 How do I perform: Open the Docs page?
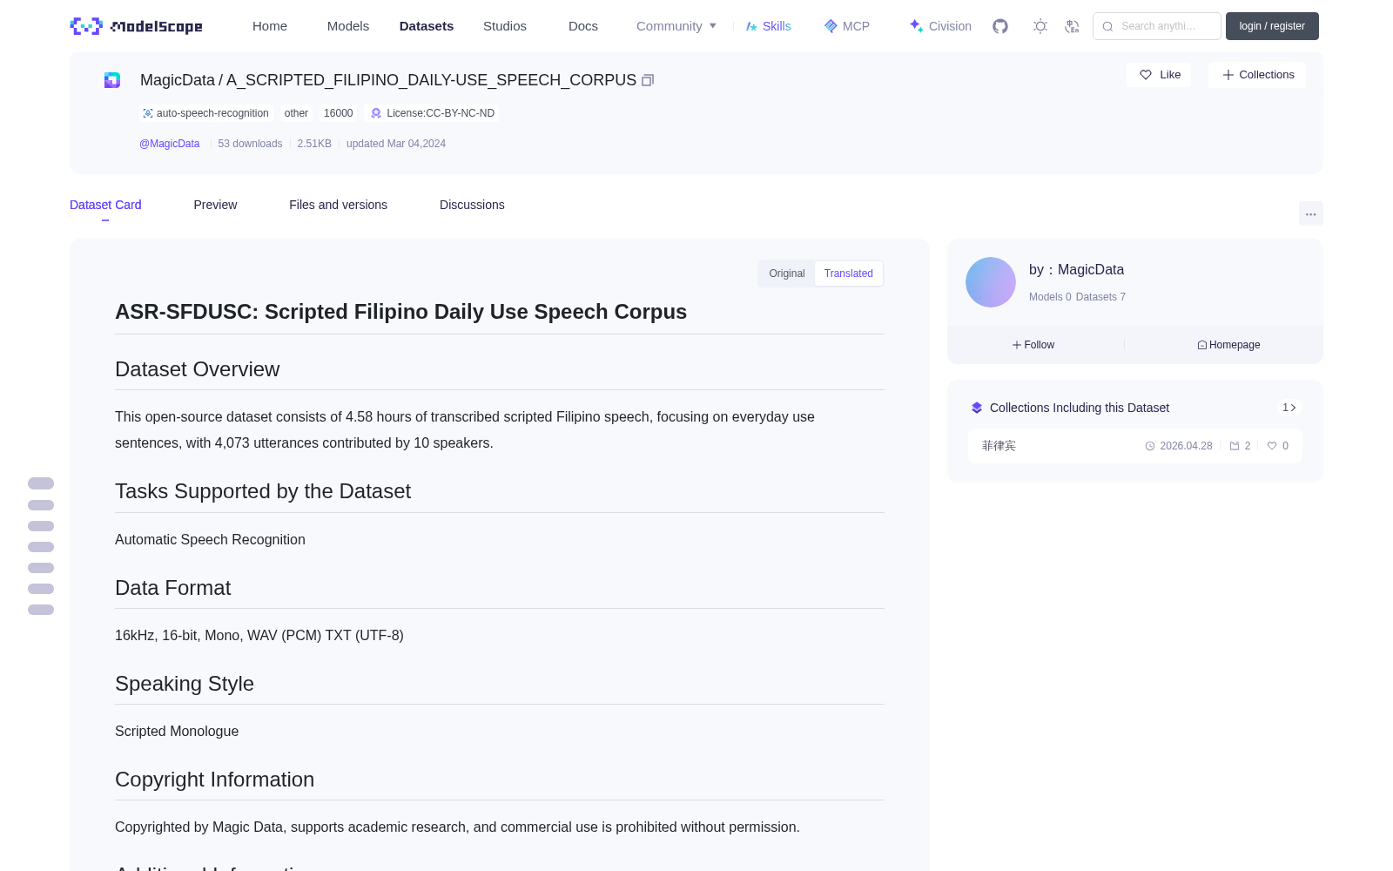tap(583, 26)
